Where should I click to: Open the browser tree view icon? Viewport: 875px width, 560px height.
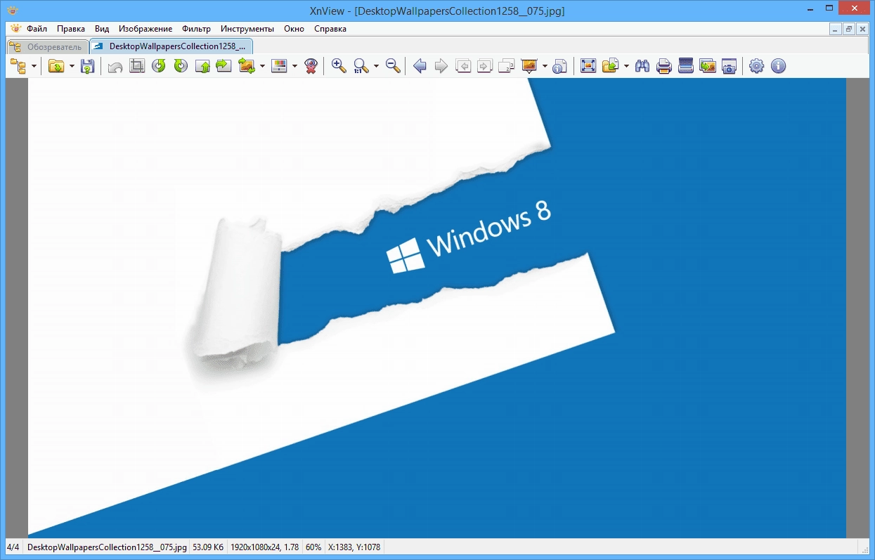[18, 66]
